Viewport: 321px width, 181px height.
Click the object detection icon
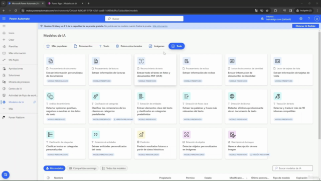tap(187, 134)
